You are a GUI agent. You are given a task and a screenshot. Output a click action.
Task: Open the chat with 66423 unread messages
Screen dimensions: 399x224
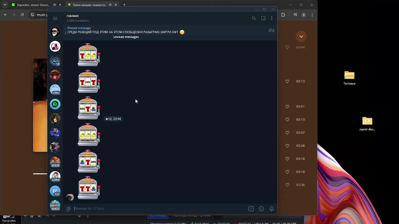[55, 205]
